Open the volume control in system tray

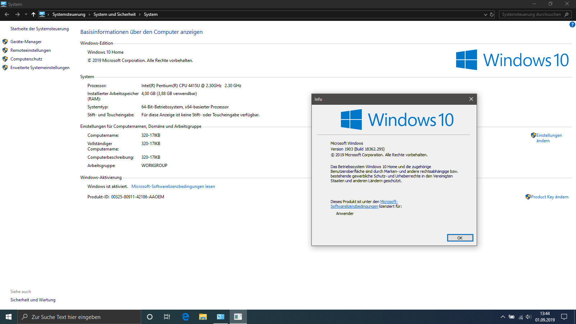tap(528, 317)
